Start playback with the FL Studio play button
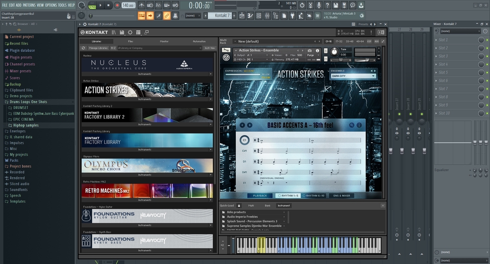Viewport: 490px width, 264px height. coord(101,5)
